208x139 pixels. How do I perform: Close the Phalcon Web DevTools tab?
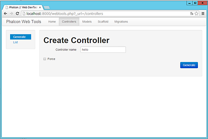[x=40, y=7]
